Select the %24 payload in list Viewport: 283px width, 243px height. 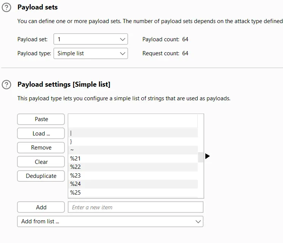coord(133,184)
